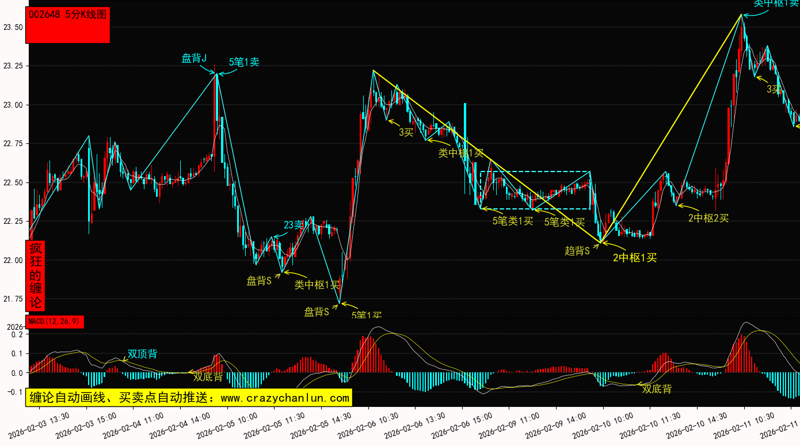Click the 002648 5分K线图 title box
Viewport: 800px width, 446px height.
[x=67, y=25]
